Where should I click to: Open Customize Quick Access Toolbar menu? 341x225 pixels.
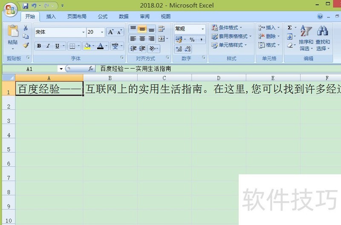click(62, 6)
